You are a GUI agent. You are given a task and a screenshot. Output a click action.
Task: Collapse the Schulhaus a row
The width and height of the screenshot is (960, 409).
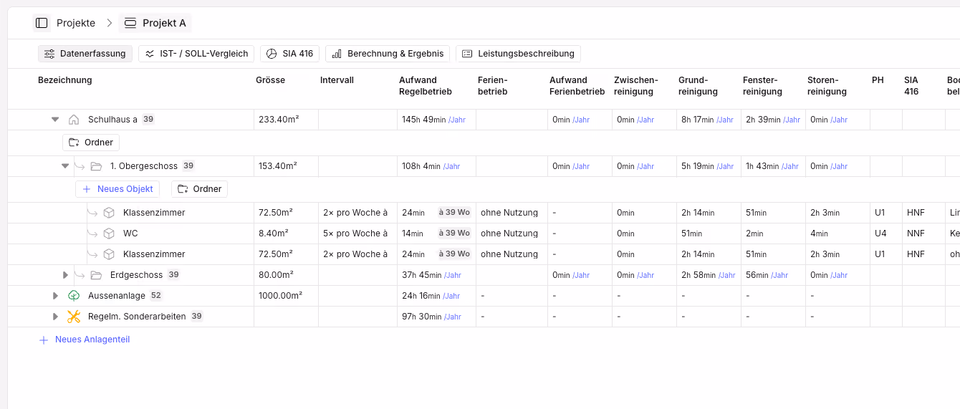pos(55,120)
